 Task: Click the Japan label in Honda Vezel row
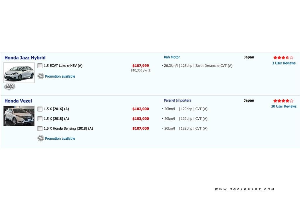[x=249, y=100]
